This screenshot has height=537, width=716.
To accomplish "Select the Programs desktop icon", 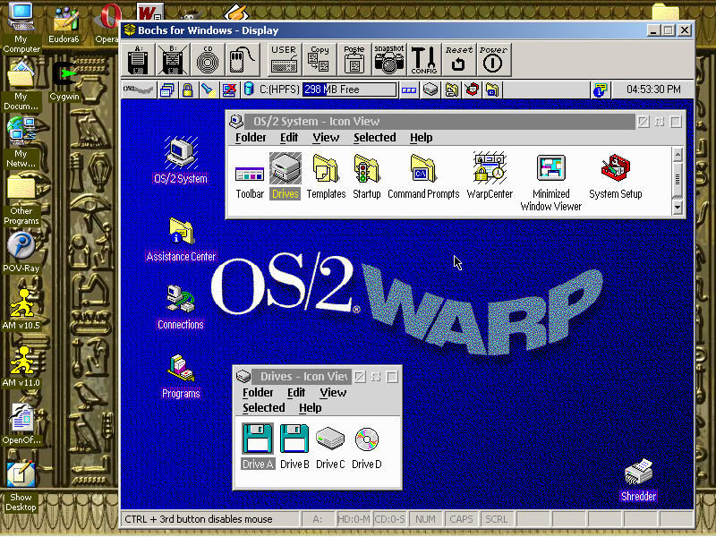I will 181,377.
